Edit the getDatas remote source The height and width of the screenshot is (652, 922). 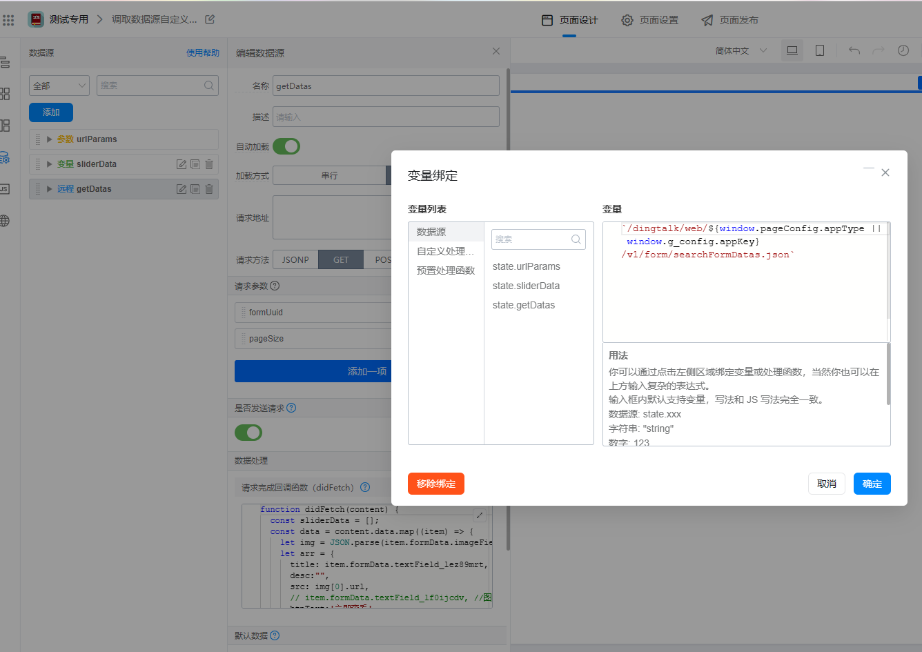182,189
